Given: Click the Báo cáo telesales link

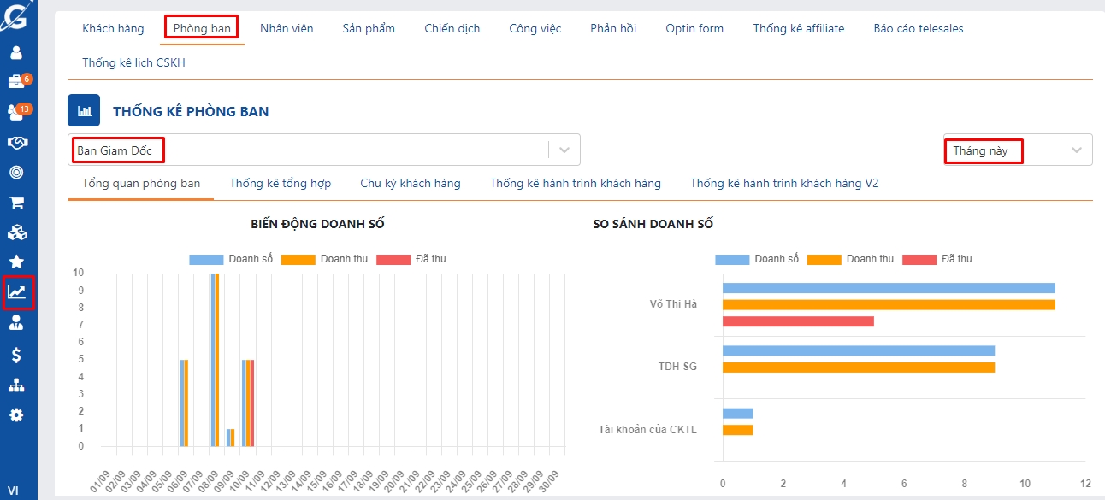Looking at the screenshot, I should [918, 28].
